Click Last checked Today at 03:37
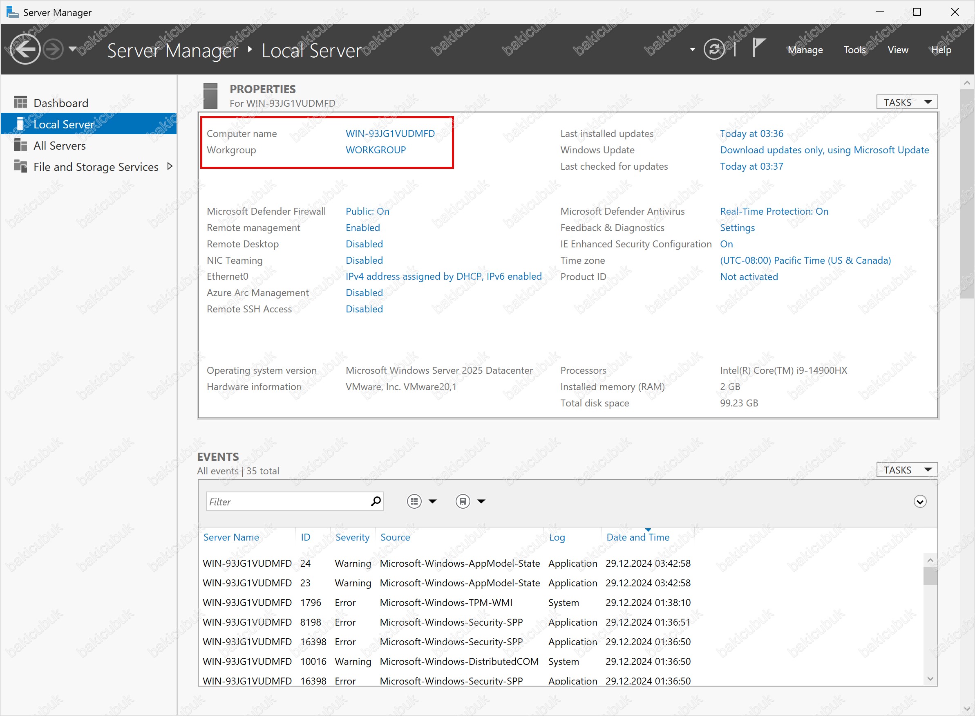 tap(751, 166)
